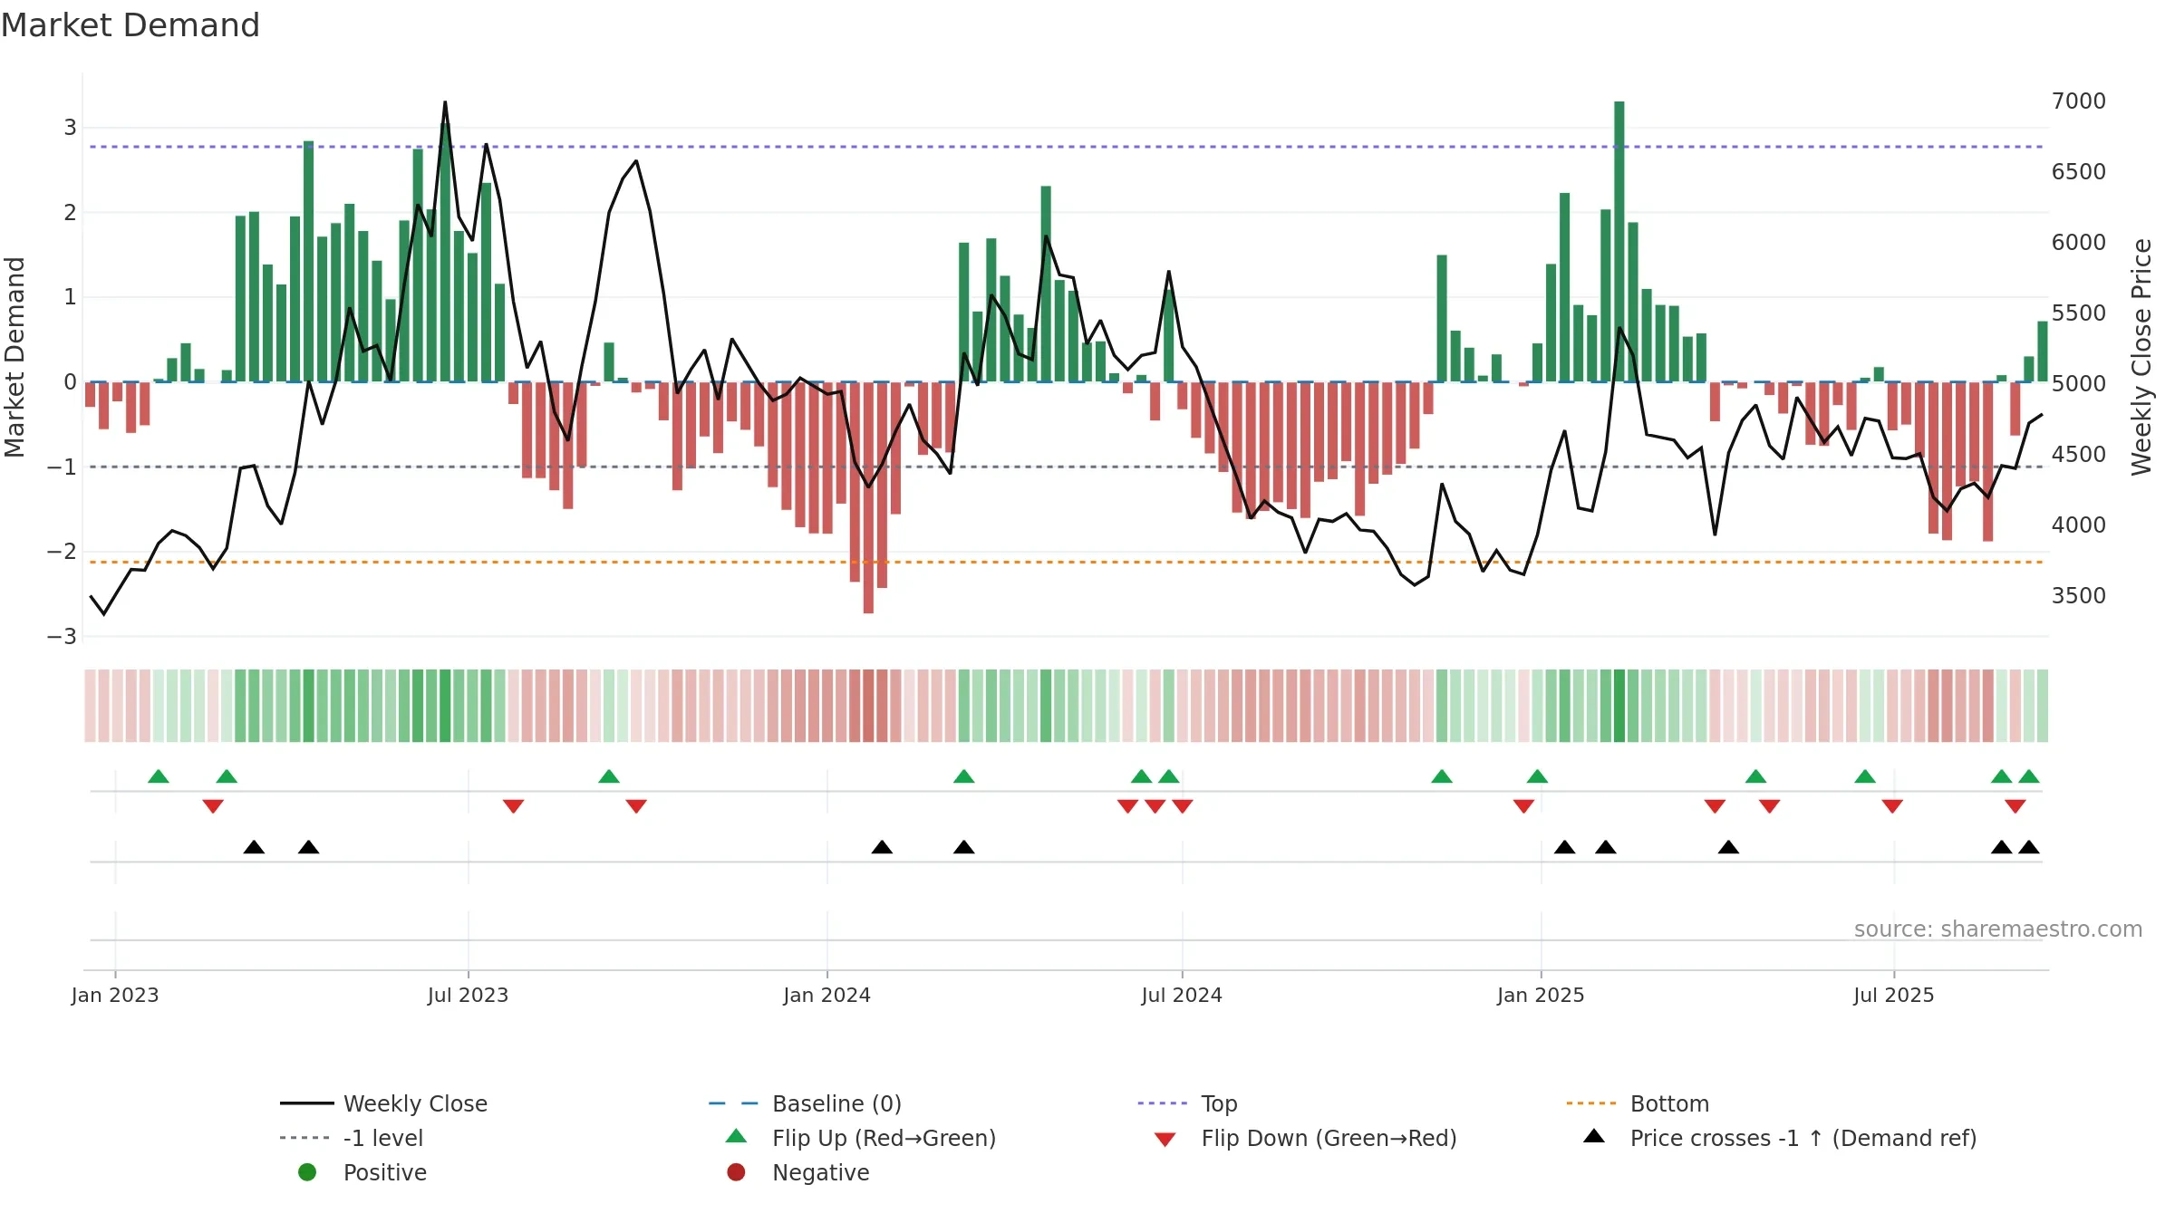The width and height of the screenshot is (2175, 1223).
Task: Click the red Flip Down triangle in legend
Action: (x=1165, y=1140)
